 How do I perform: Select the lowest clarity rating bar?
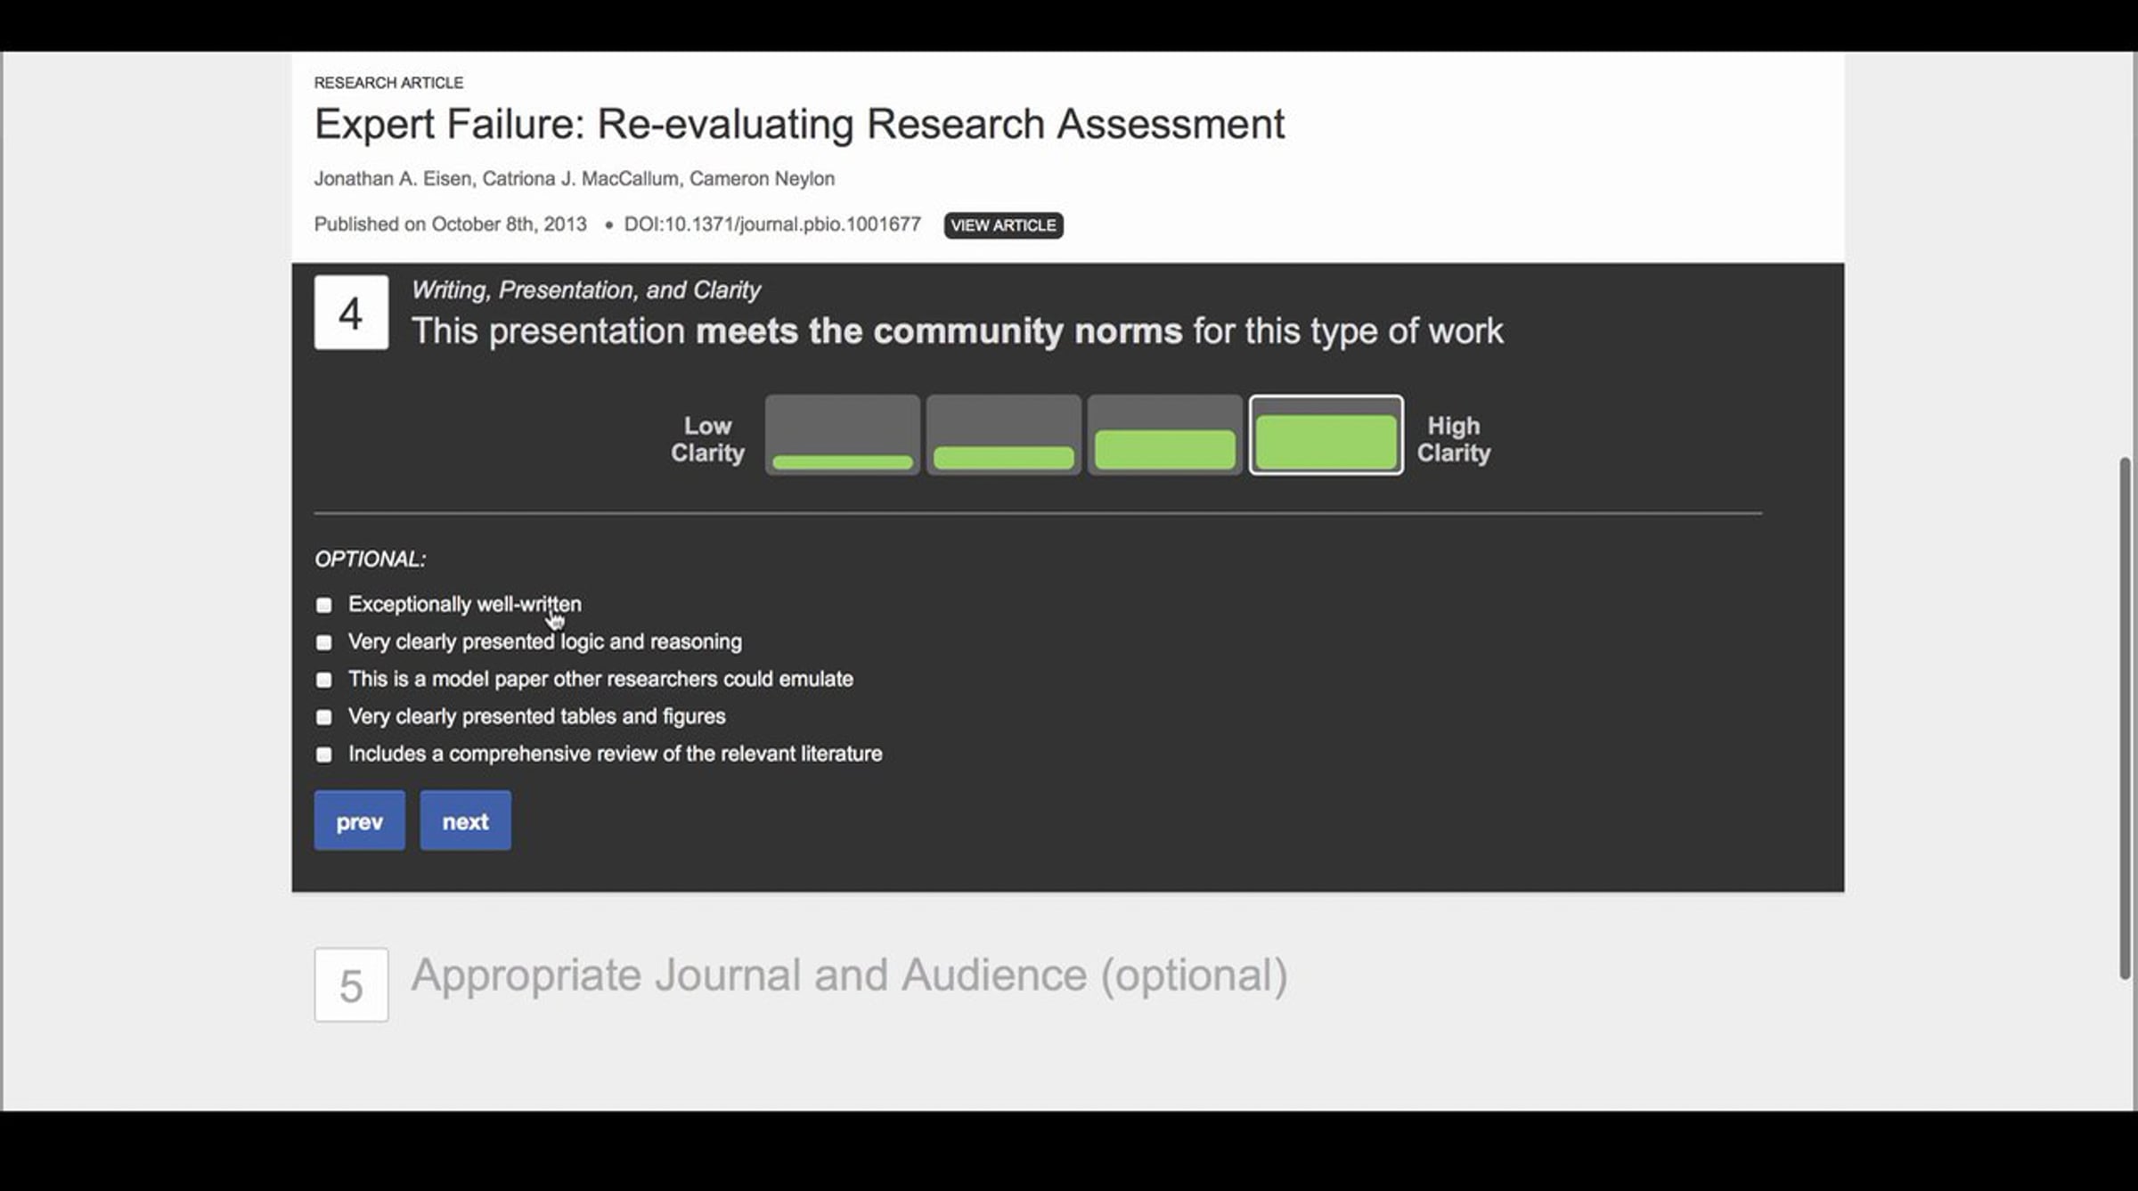coord(842,435)
